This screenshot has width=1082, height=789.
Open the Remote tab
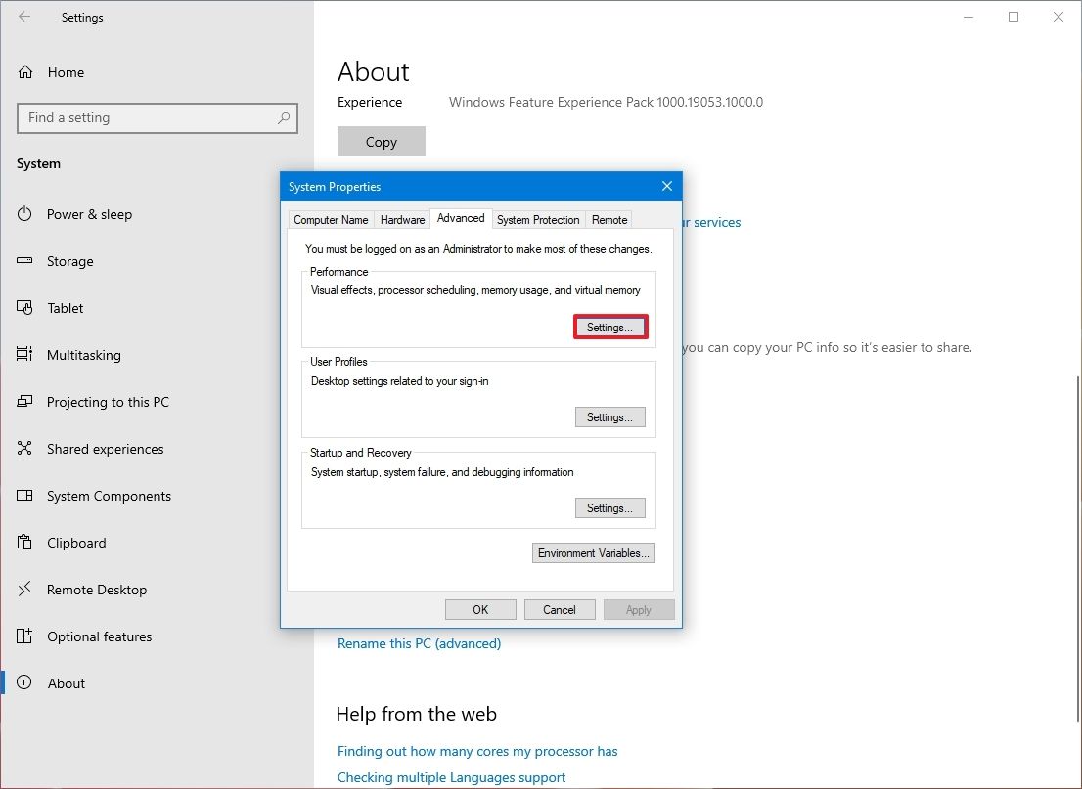pyautogui.click(x=609, y=219)
